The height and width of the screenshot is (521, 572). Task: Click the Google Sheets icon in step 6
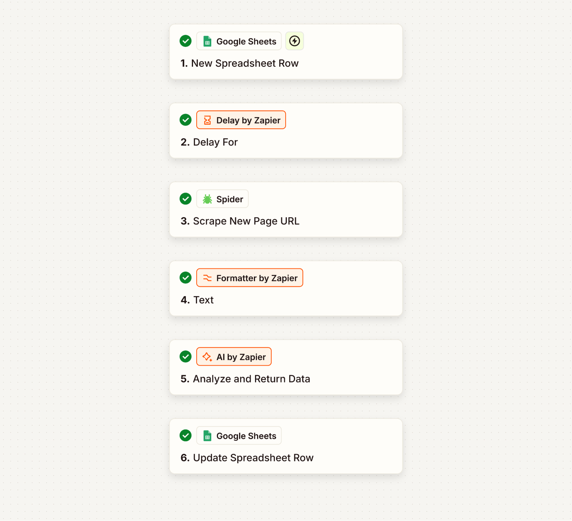207,436
